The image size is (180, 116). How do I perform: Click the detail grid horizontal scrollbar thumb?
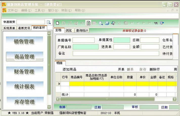[107, 99]
